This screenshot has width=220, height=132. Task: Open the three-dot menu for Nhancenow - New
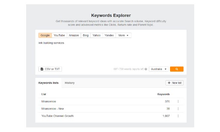(178, 109)
